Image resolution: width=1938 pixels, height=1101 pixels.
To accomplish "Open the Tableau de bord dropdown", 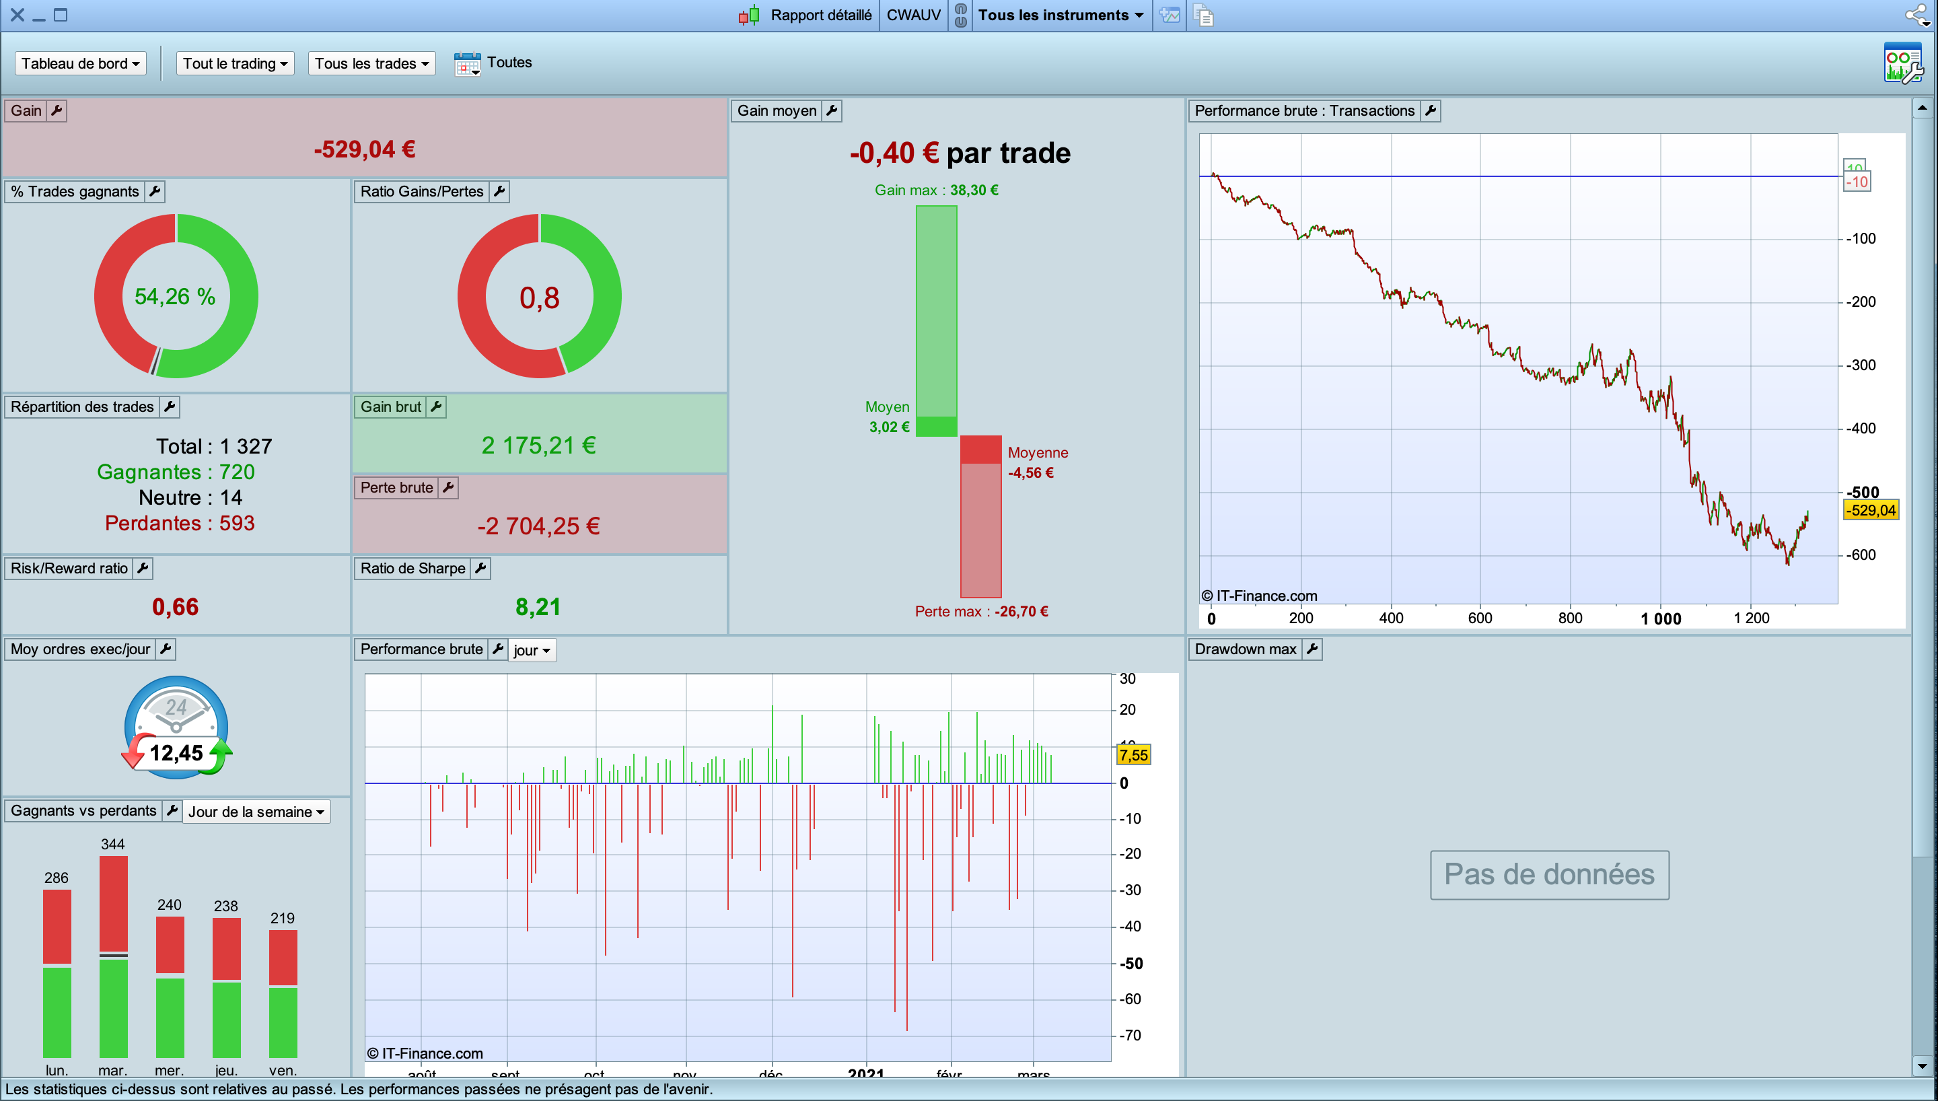I will coord(80,63).
